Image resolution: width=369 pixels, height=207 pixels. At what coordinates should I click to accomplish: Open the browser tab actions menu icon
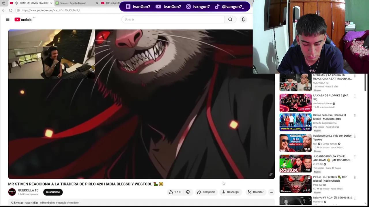click(4, 3)
